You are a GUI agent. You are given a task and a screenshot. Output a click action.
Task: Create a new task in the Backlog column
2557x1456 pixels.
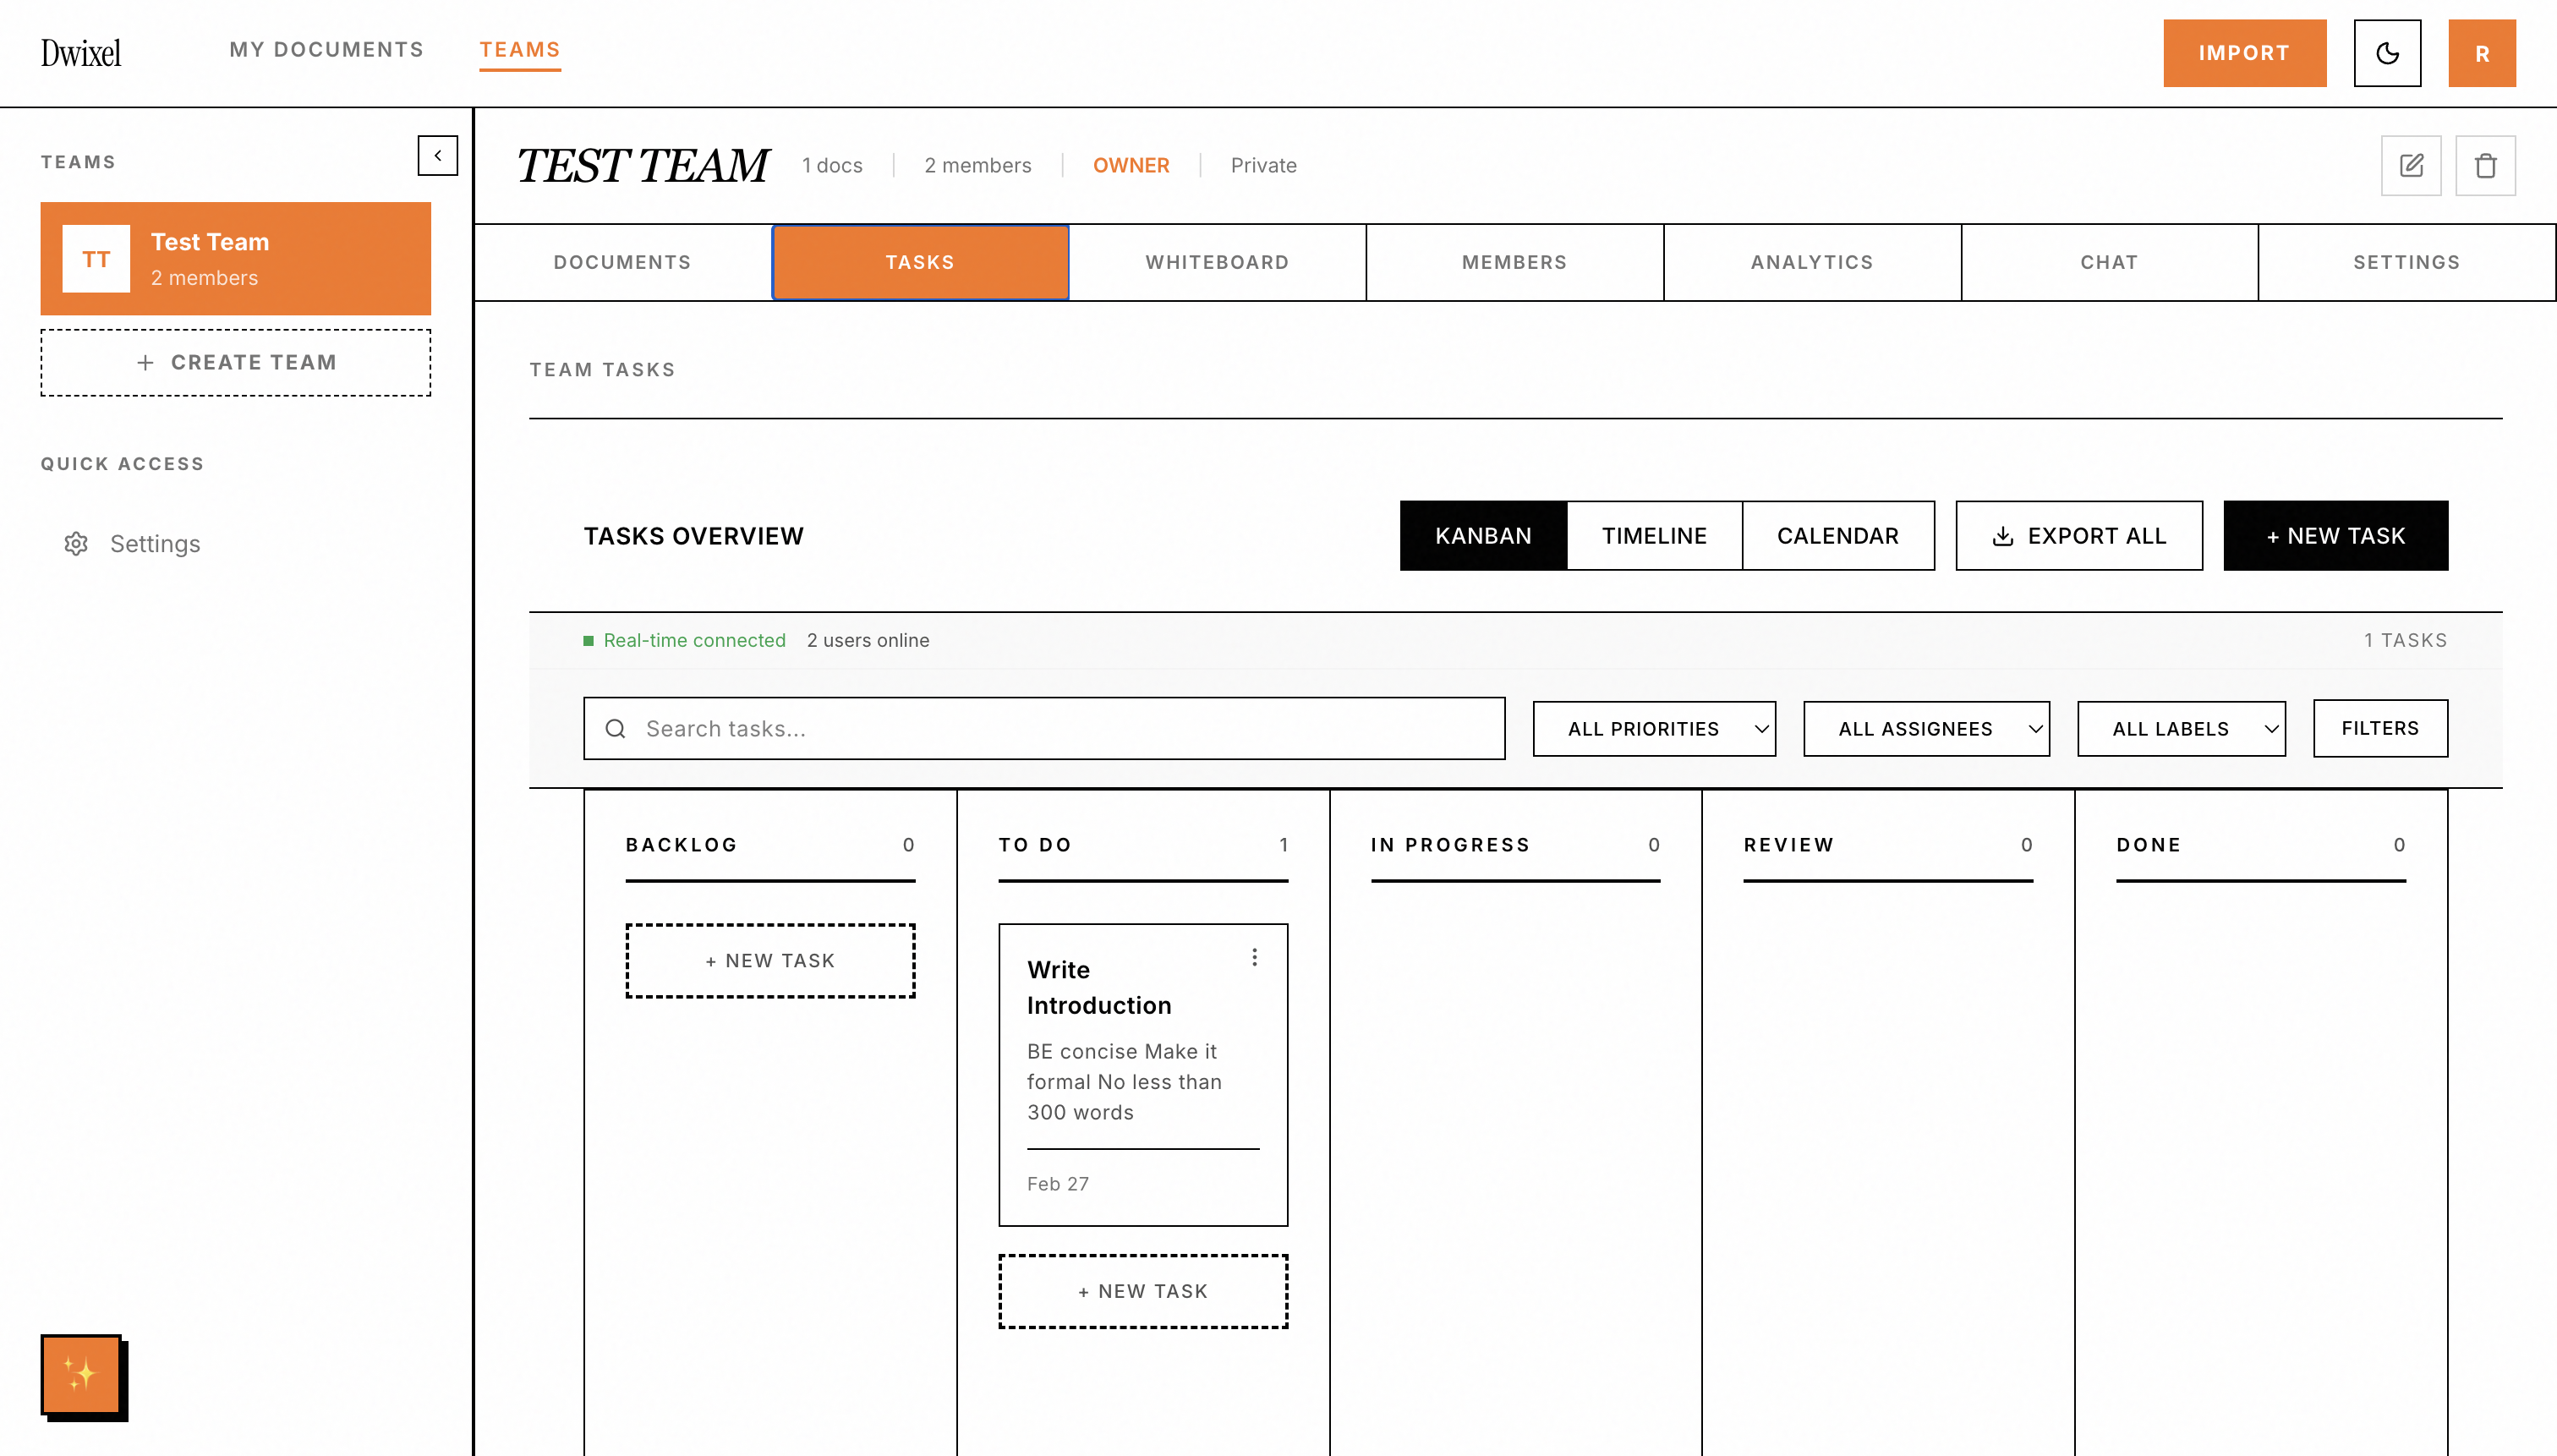[x=769, y=960]
